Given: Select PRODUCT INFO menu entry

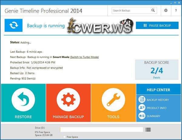Looking at the screenshot, I should 157,108.
